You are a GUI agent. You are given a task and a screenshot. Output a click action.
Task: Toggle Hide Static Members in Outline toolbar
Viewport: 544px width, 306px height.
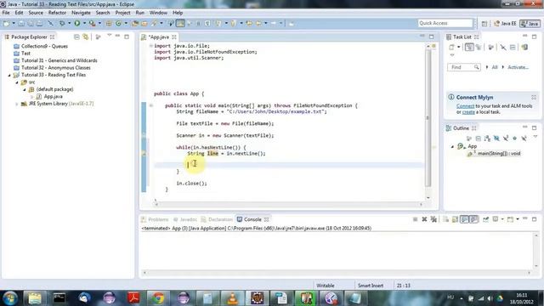tap(506, 139)
